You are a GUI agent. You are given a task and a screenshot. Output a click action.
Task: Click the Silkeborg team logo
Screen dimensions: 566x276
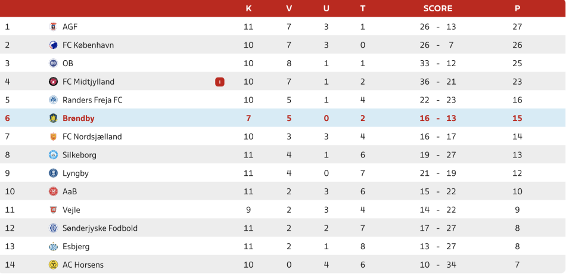[53, 155]
